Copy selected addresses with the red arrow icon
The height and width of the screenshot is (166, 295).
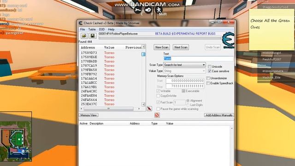tap(149, 109)
